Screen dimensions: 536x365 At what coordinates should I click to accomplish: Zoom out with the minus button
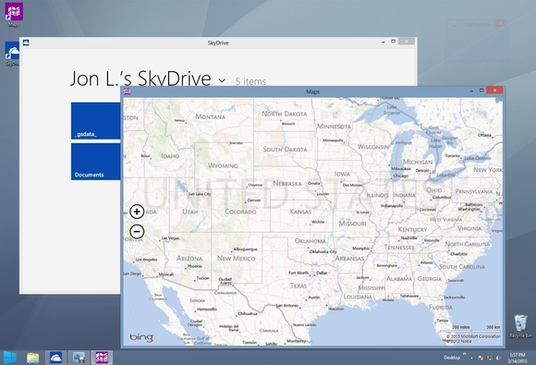(x=137, y=231)
